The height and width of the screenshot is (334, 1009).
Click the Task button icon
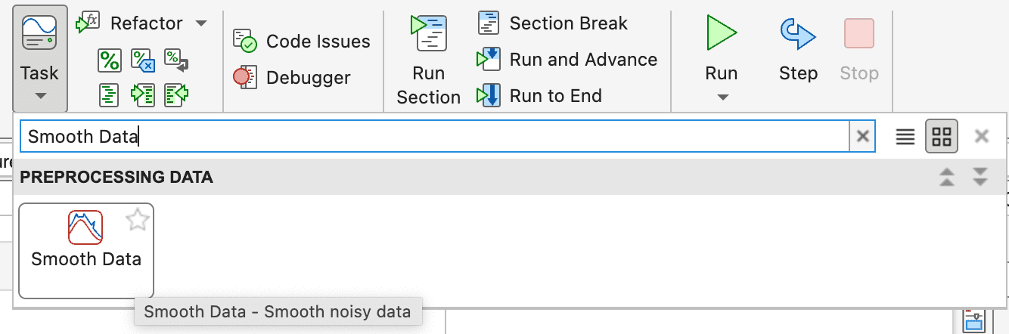(39, 33)
